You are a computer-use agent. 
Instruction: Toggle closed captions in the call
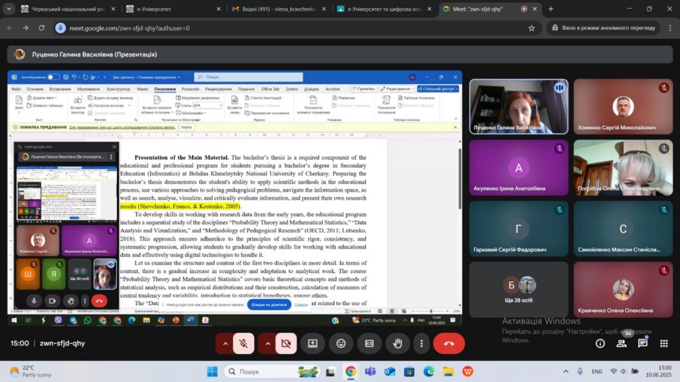tap(369, 344)
